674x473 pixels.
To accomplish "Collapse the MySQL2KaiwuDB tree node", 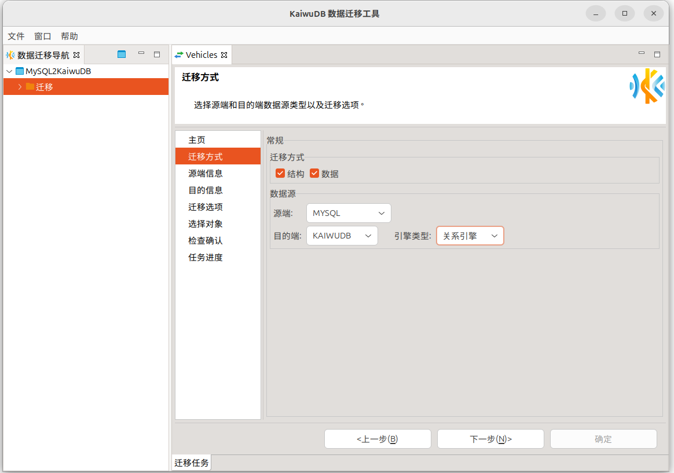I will pyautogui.click(x=9, y=71).
